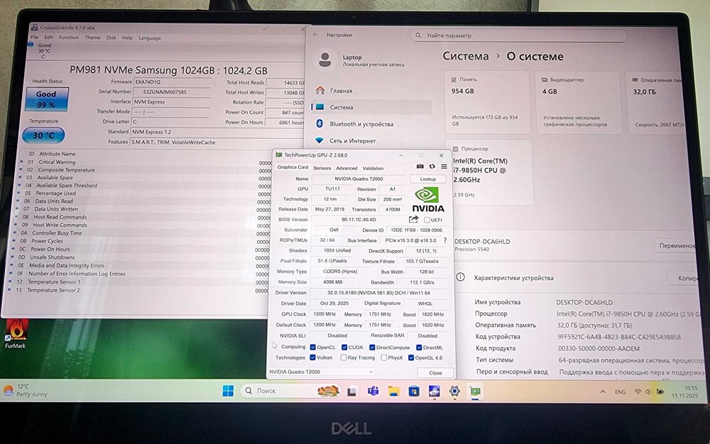Open the CrystalDiskInfo Disk menu
The width and height of the screenshot is (710, 444).
point(111,38)
